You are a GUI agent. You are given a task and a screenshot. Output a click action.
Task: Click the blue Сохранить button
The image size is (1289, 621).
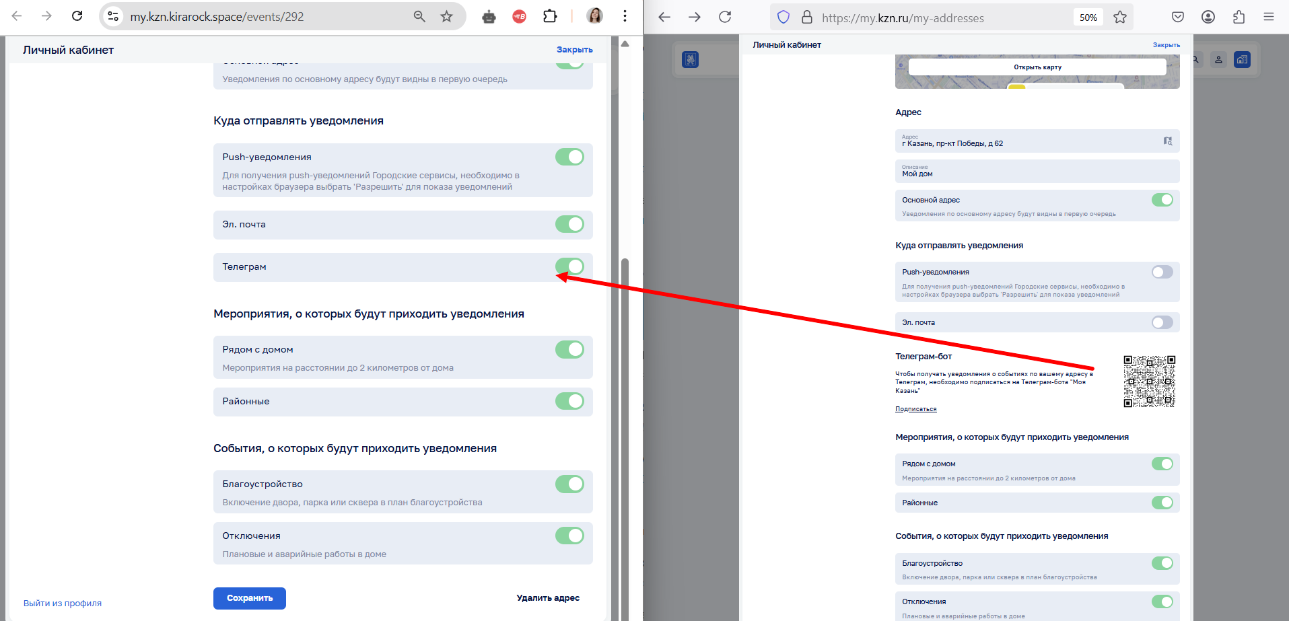[250, 598]
